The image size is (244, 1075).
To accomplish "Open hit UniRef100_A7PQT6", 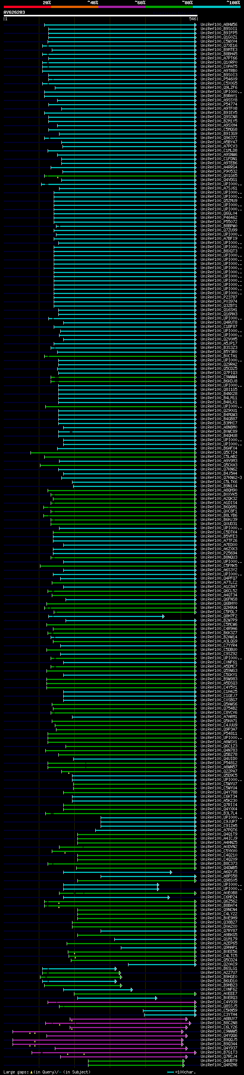I will tap(219, 830).
